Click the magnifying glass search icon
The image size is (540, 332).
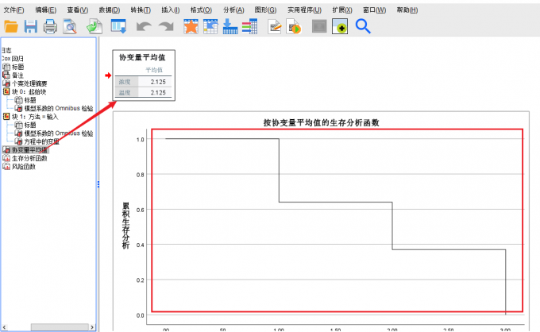[363, 27]
